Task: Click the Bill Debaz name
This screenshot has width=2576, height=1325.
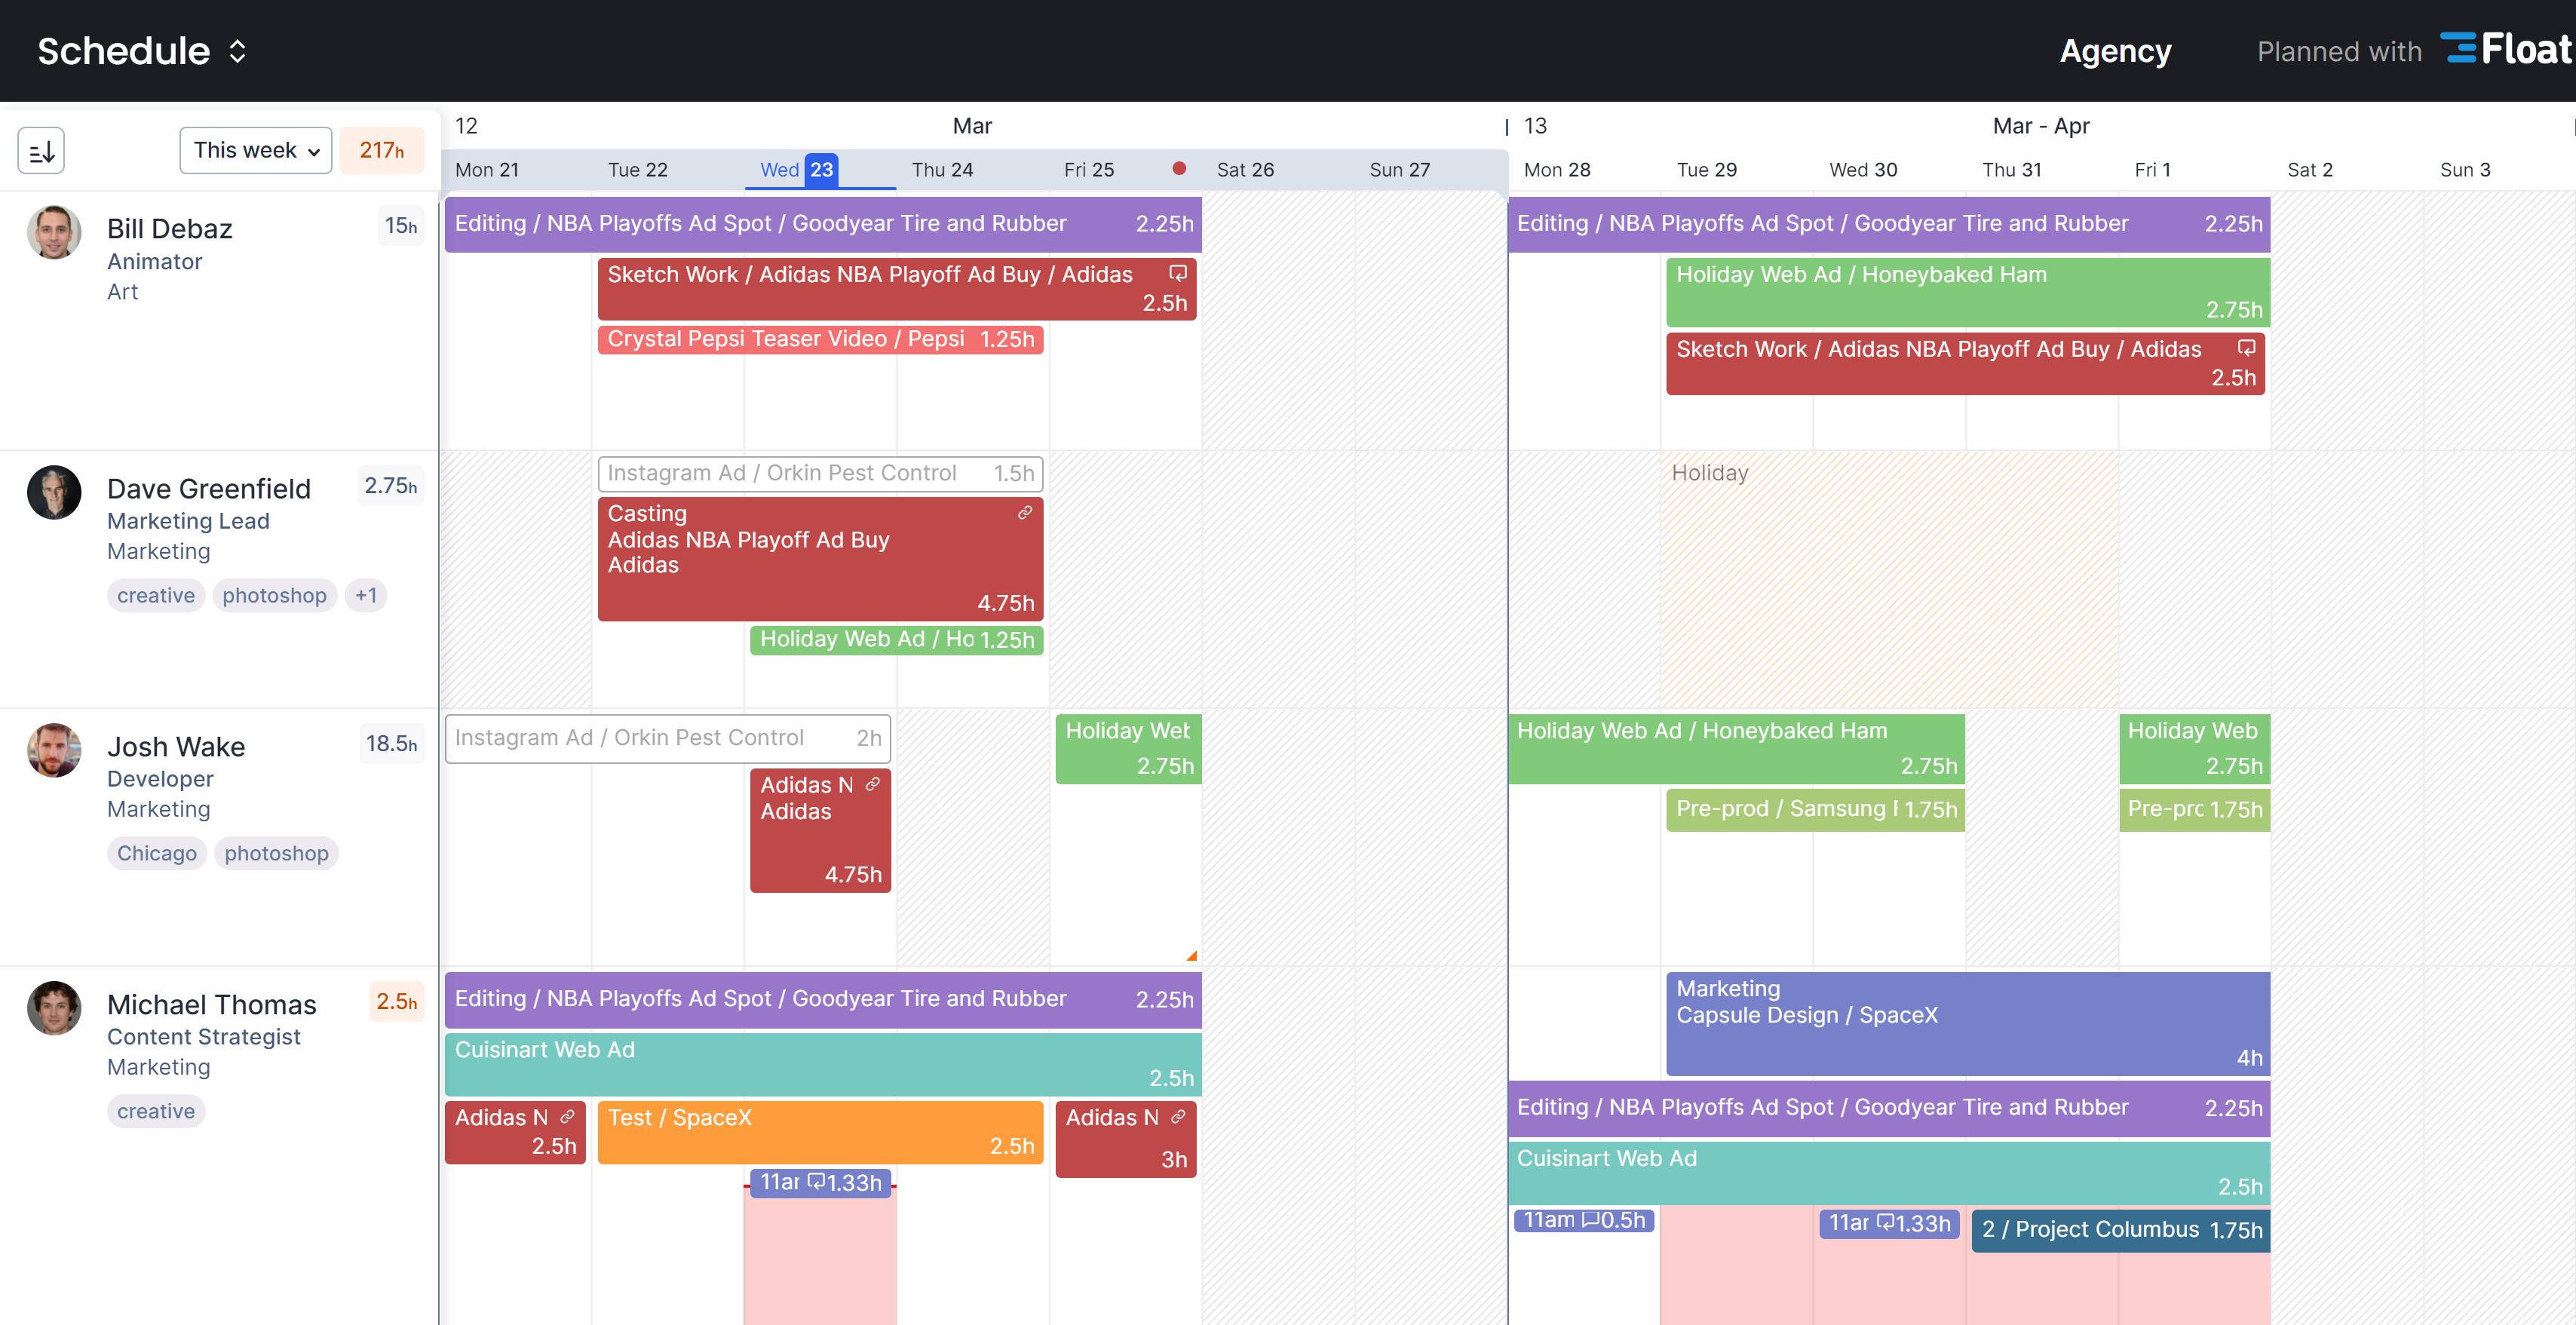Action: pos(169,229)
